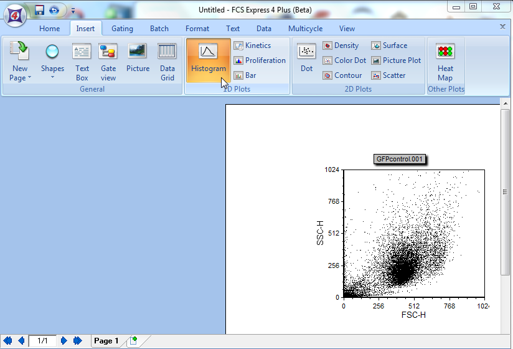Expand the New Page dropdown arrow
This screenshot has width=513, height=349.
tap(29, 78)
